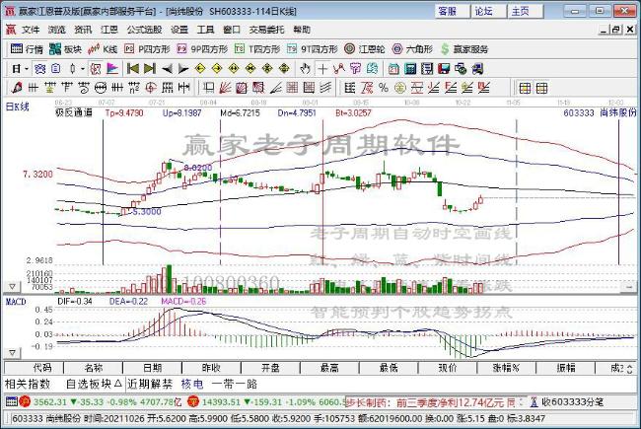Open the 9T四方形 tool

pos(313,49)
